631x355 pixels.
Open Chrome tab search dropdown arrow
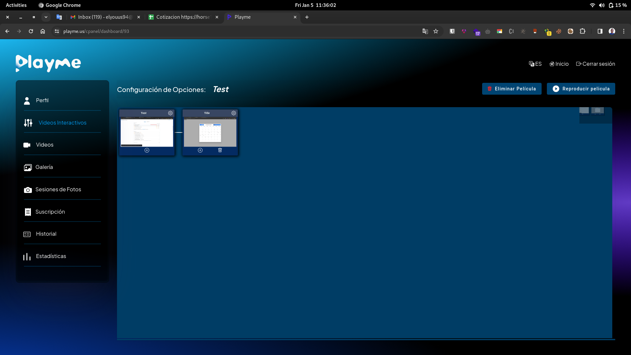point(46,17)
